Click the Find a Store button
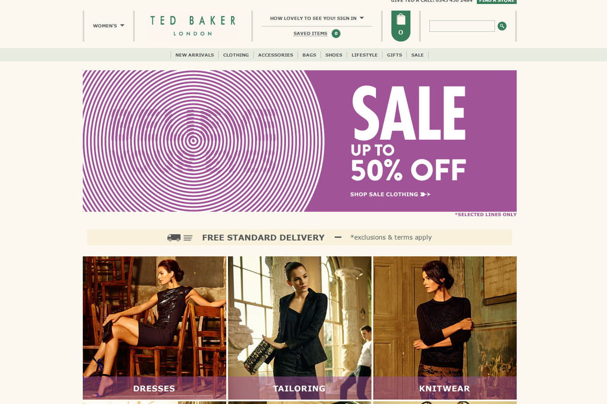607x404 pixels. point(497,1)
